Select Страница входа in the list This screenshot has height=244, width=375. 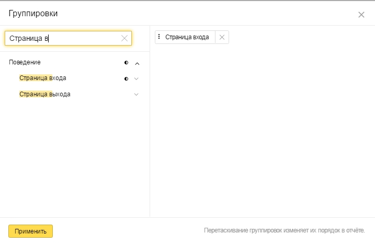[x=43, y=78]
